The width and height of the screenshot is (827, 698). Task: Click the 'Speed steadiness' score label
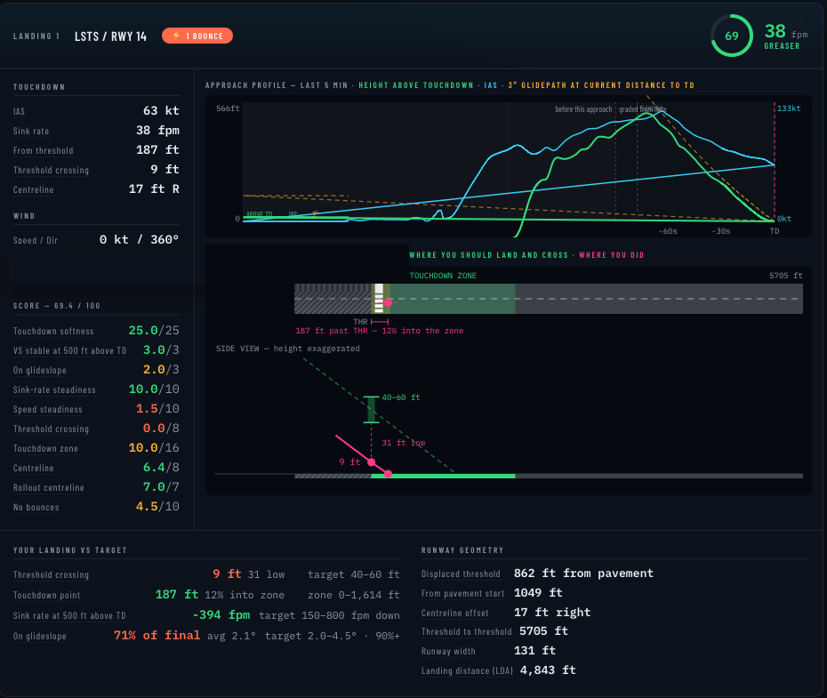pyautogui.click(x=47, y=410)
